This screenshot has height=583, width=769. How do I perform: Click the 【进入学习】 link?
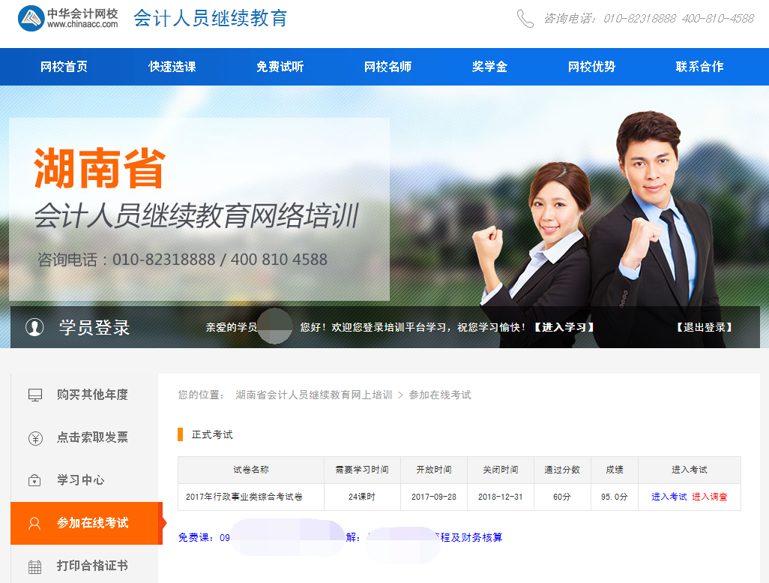[x=564, y=327]
